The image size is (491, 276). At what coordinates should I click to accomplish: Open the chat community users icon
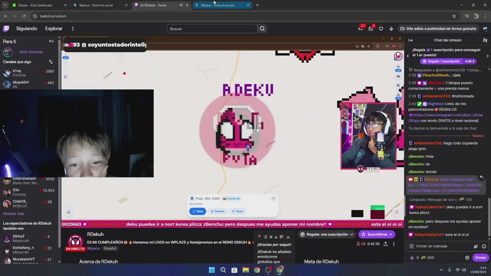(485, 40)
